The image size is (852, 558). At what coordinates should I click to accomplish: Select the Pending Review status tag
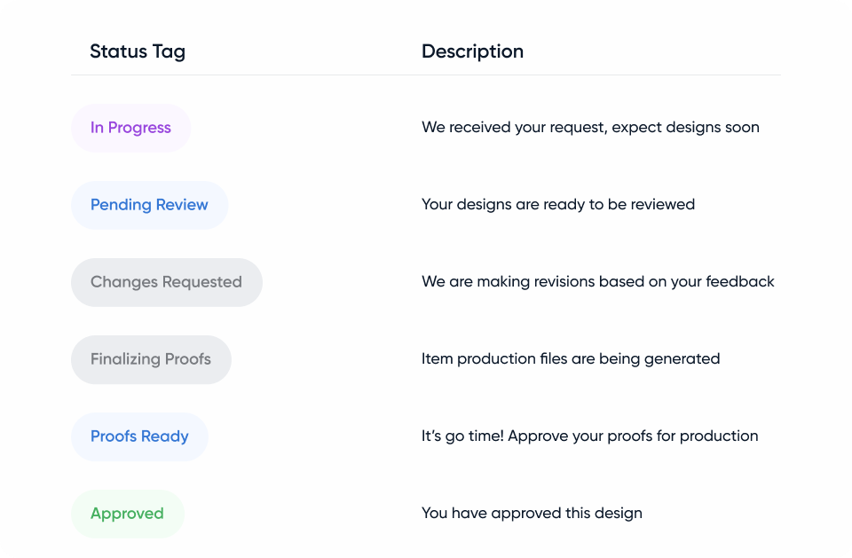click(x=149, y=205)
